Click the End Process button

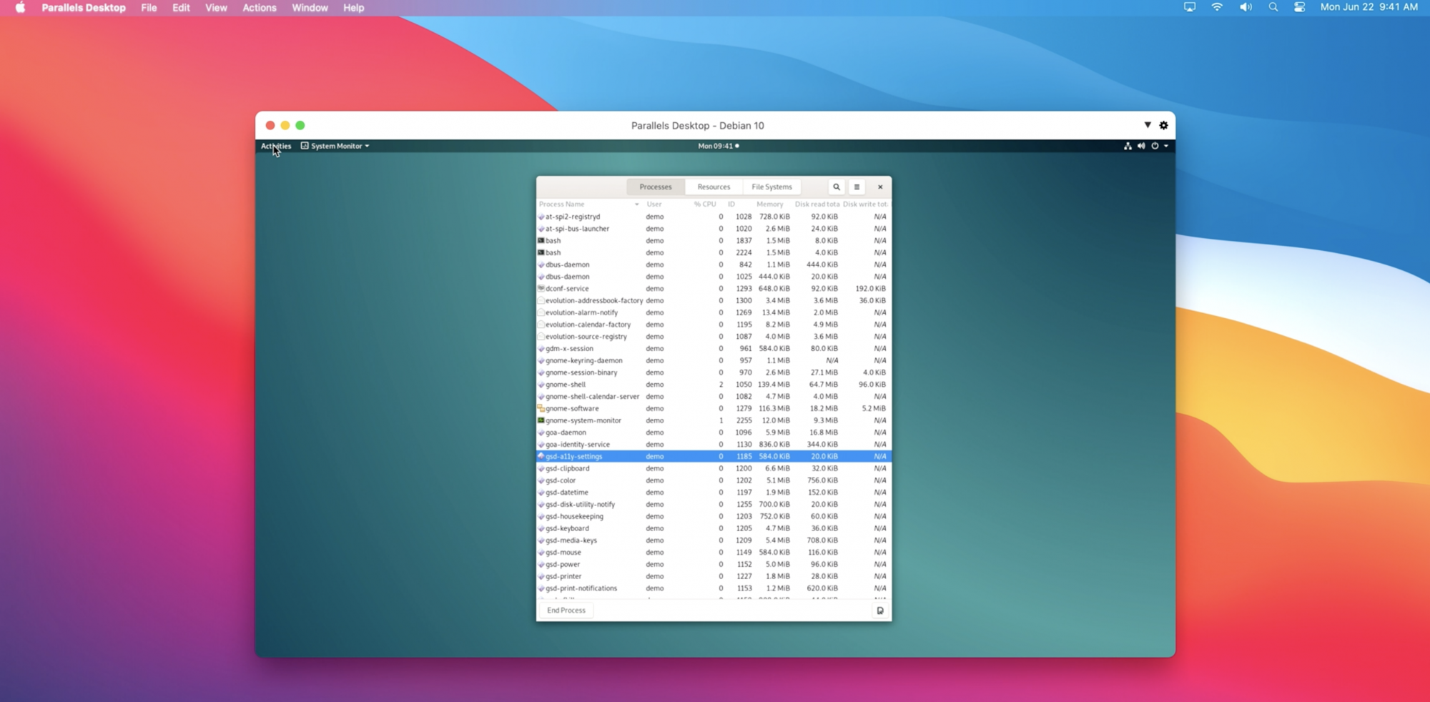[x=566, y=610]
